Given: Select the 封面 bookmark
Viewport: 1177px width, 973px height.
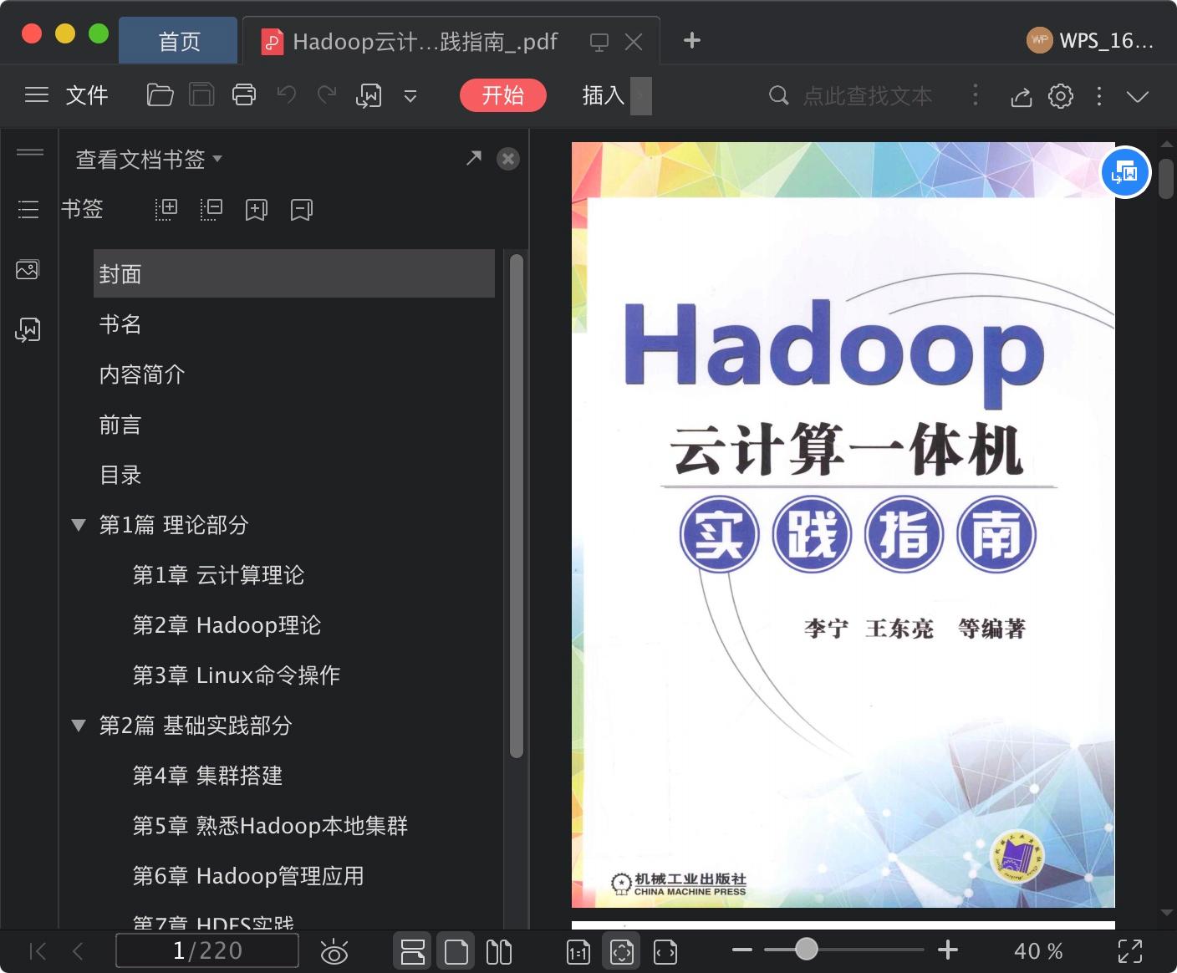Looking at the screenshot, I should tap(294, 273).
